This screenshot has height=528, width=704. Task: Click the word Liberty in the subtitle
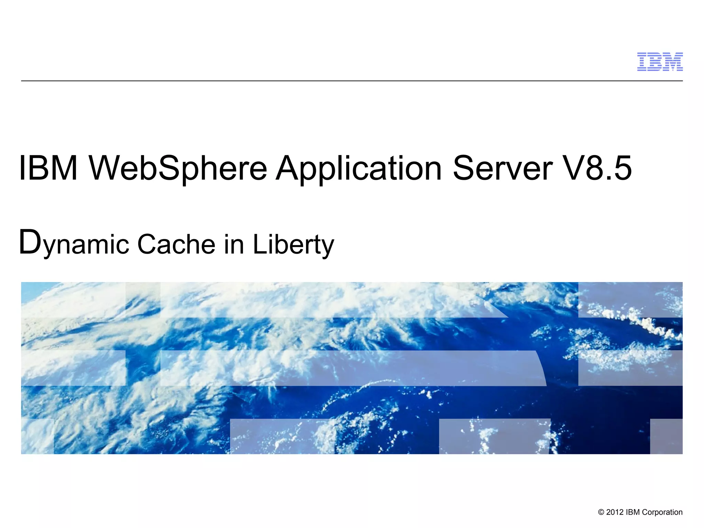click(x=293, y=244)
